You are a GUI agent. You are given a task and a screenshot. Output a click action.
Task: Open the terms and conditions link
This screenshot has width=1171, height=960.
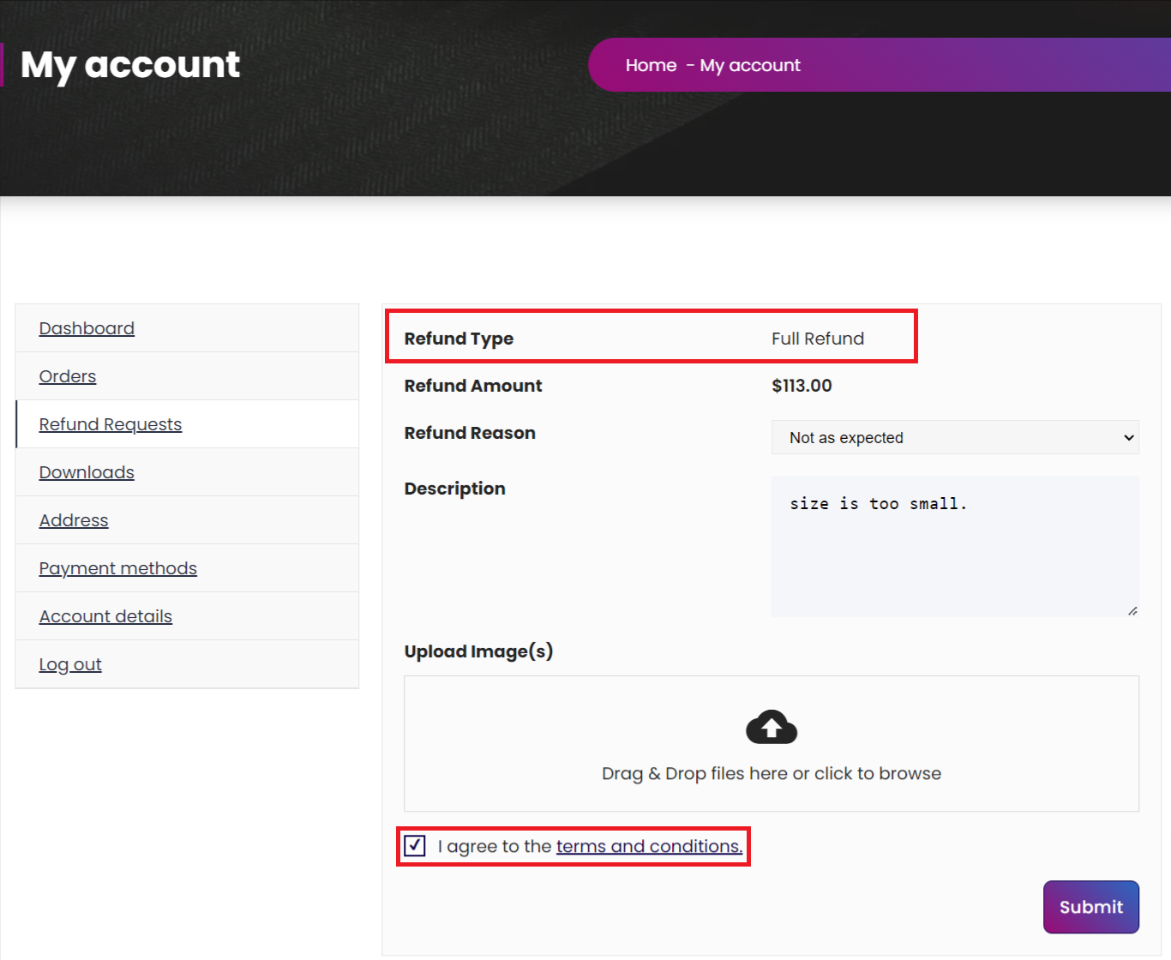click(648, 846)
